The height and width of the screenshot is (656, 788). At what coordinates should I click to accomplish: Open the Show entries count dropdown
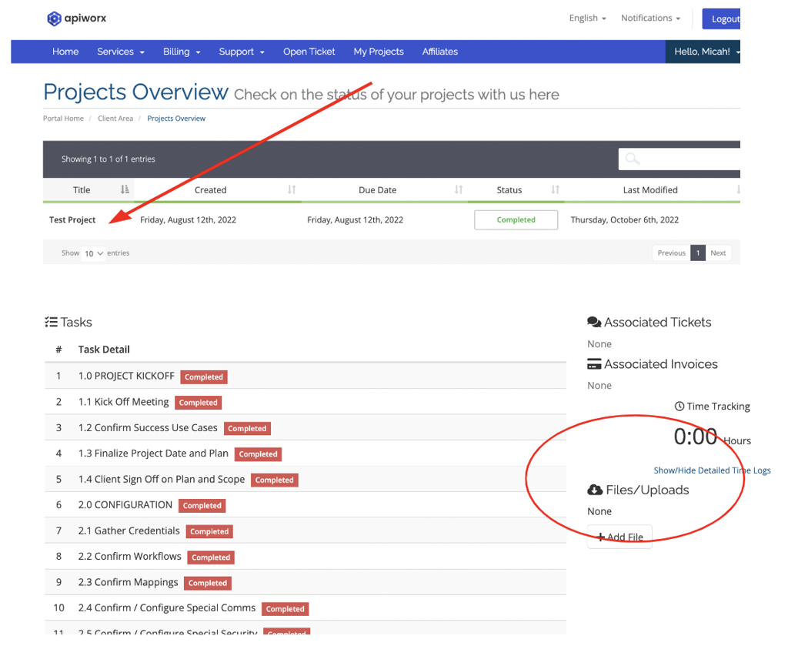pyautogui.click(x=93, y=253)
